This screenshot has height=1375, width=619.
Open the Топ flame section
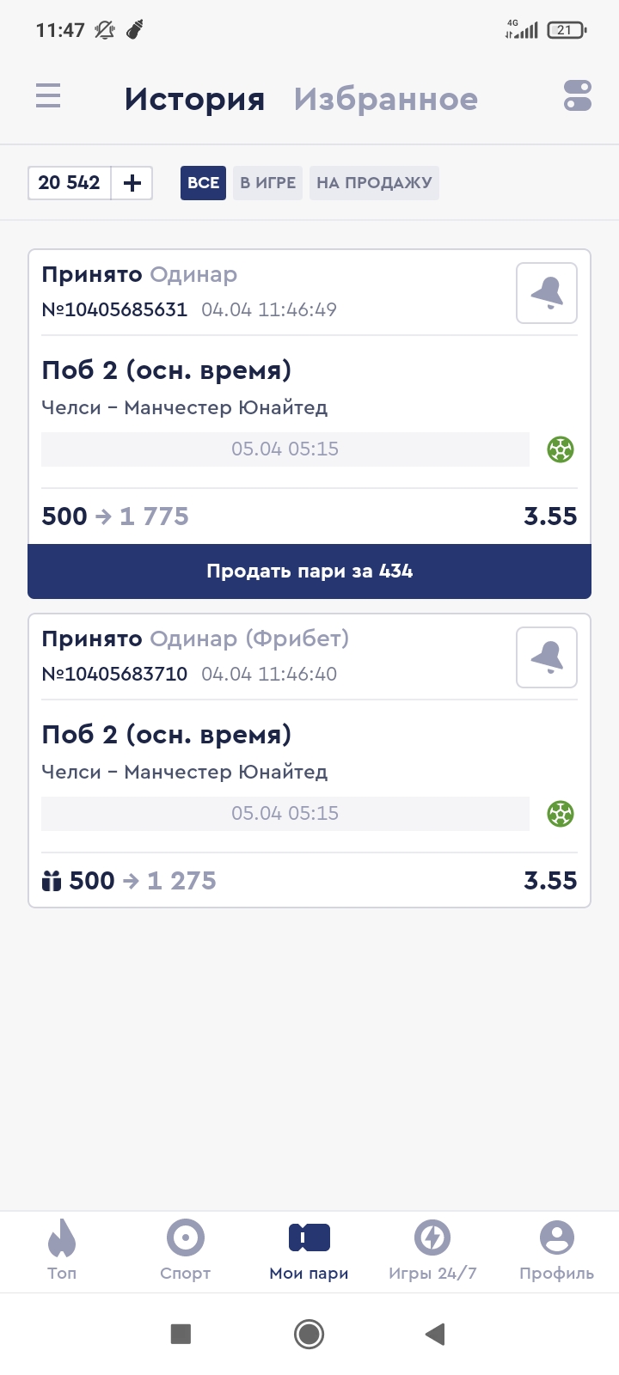coord(62,1250)
